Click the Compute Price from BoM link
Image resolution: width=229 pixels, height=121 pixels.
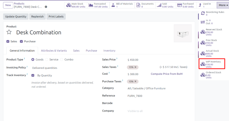click(167, 74)
